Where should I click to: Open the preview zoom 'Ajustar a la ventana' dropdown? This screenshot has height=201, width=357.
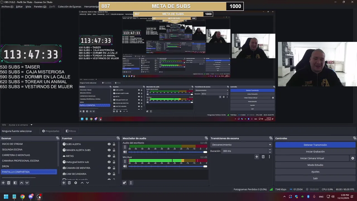click(x=20, y=125)
